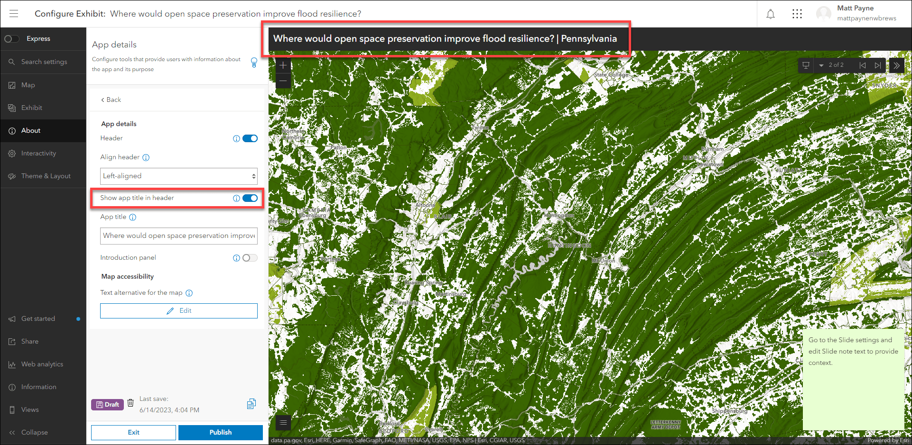The width and height of the screenshot is (912, 445).
Task: Show info for Text alternative for the map
Action: [x=189, y=293]
